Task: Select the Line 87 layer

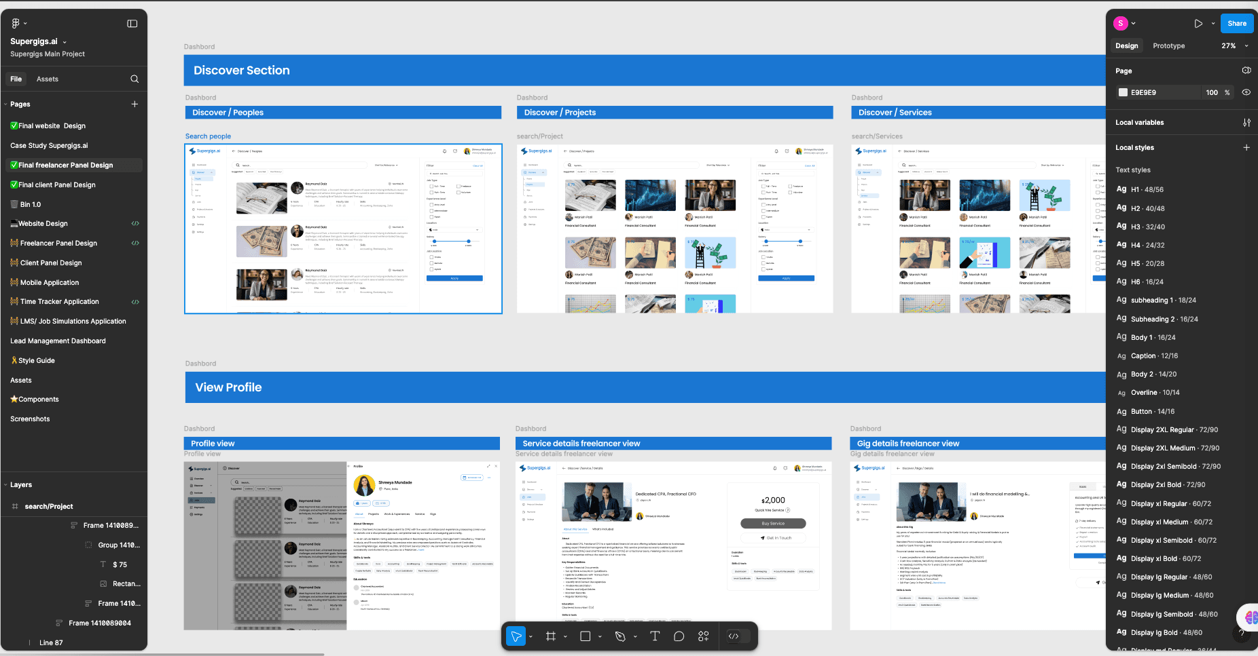Action: point(51,642)
